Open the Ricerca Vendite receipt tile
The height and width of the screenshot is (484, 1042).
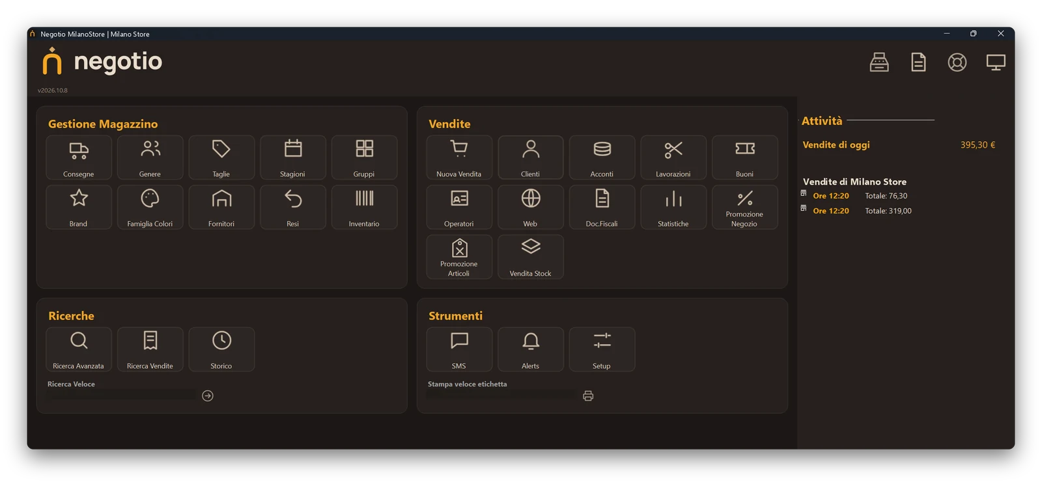[150, 349]
